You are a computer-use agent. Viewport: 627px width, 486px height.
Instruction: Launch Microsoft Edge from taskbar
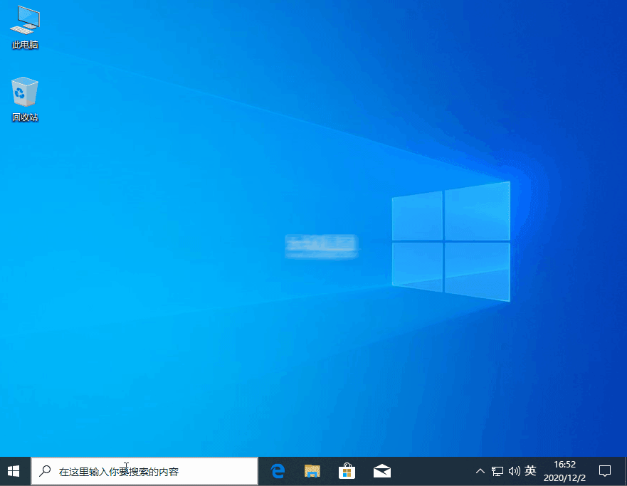point(278,471)
